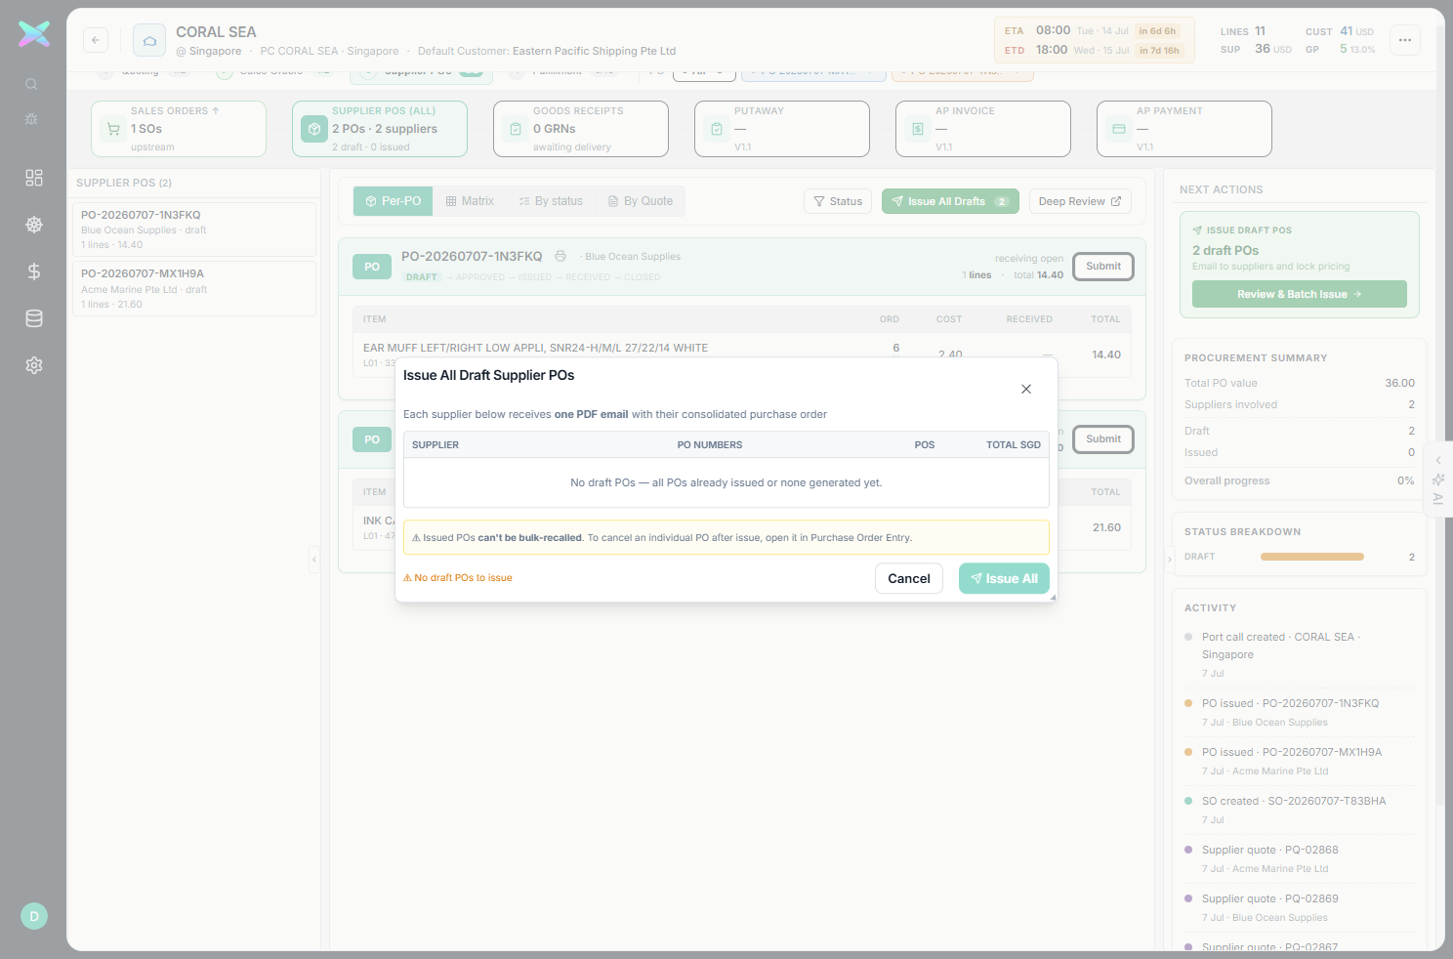Click the invoice icon in the AP Invoice card
Image resolution: width=1453 pixels, height=959 pixels.
pyautogui.click(x=918, y=129)
